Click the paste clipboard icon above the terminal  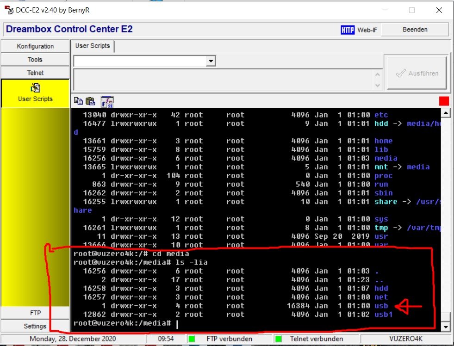point(91,101)
